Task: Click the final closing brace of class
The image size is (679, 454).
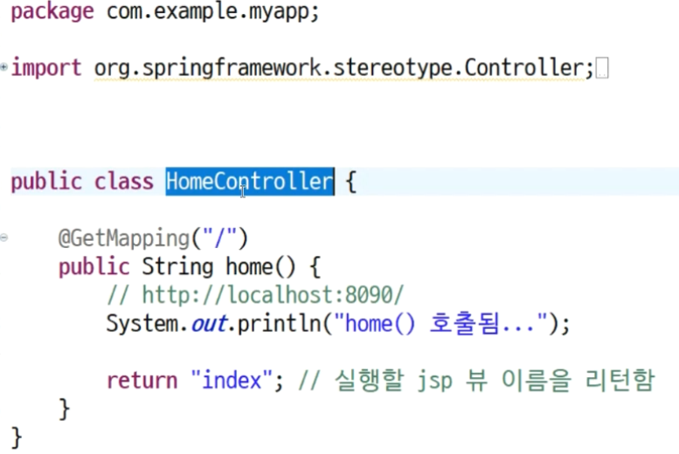Action: click(x=17, y=437)
